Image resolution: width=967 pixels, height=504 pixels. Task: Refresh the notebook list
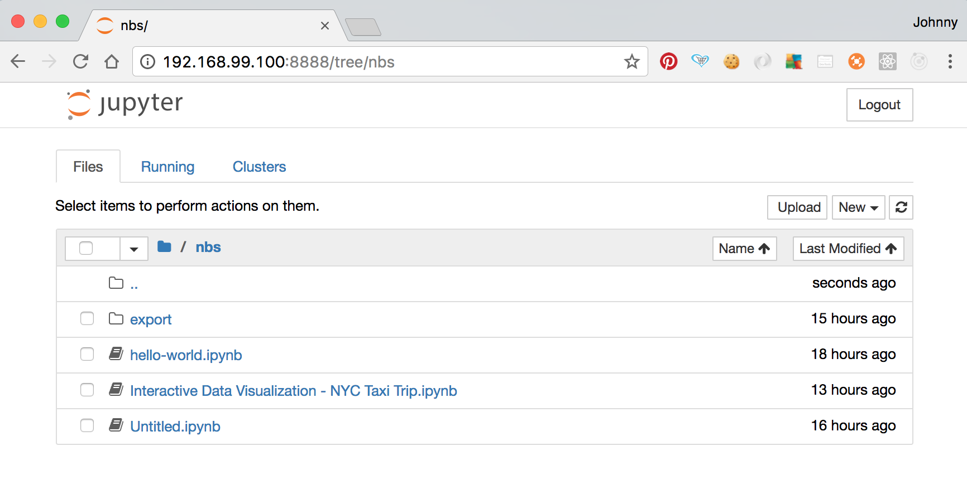[901, 207]
